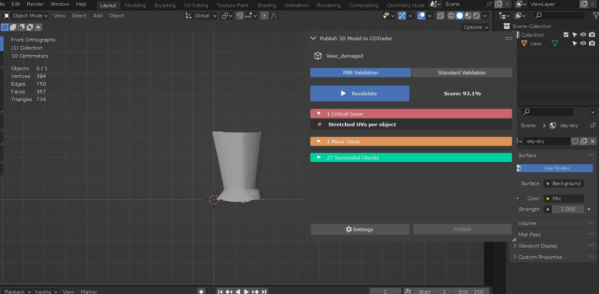Add new ViewLayer icon
Screen dimensions: 599x294
click(584, 4)
